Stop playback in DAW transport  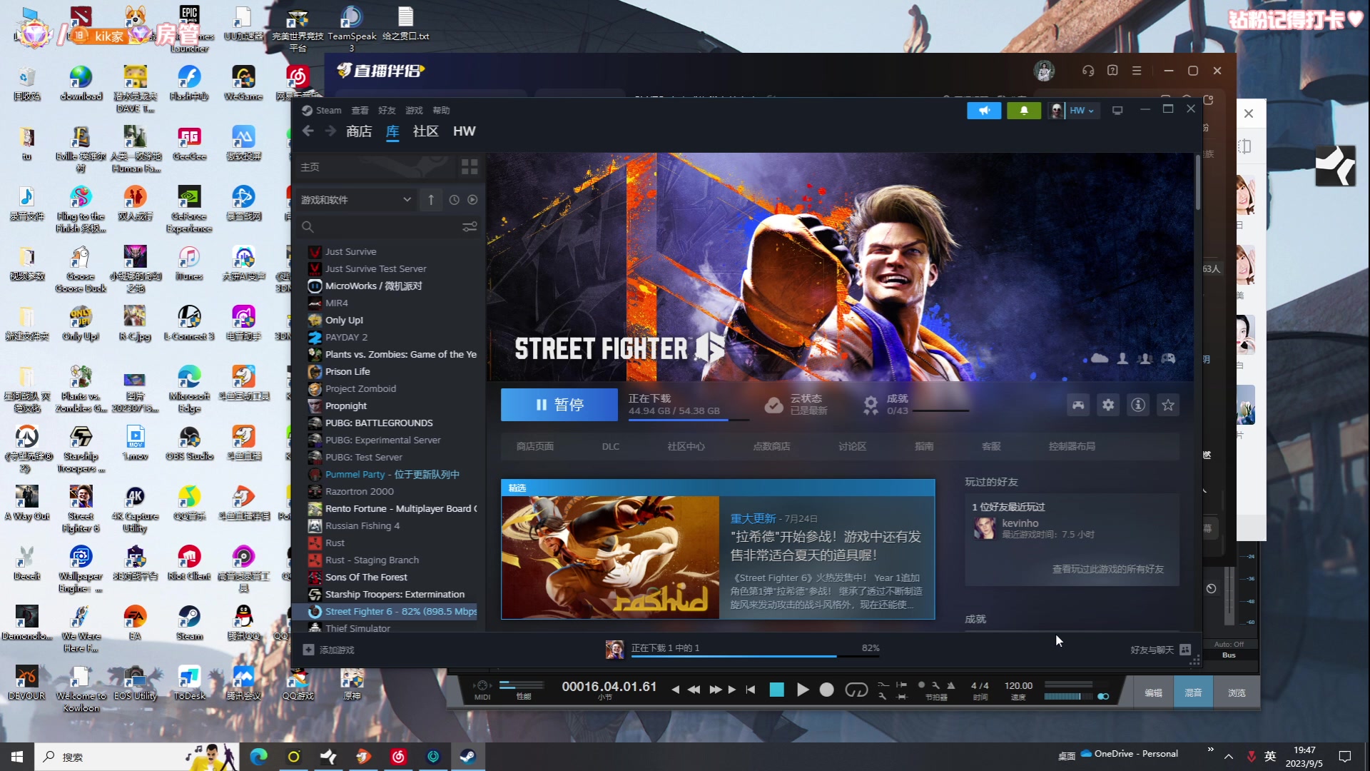pos(777,690)
